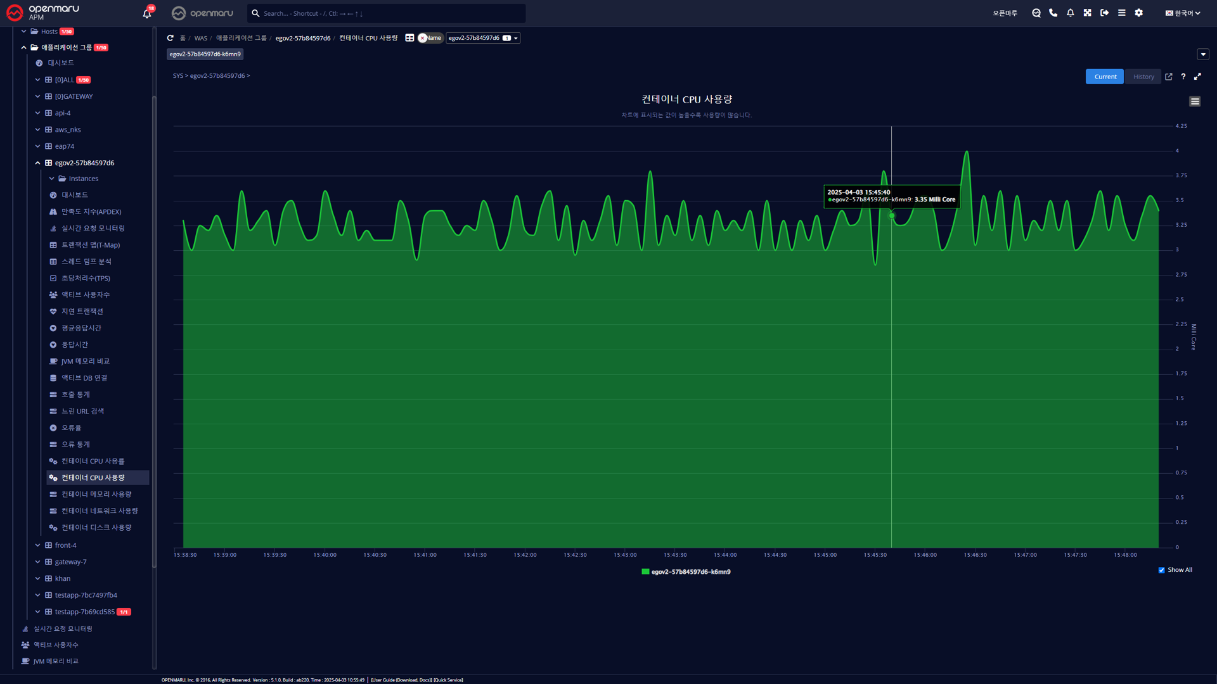Toggle the Name switch in breadcrumb bar
Image resolution: width=1217 pixels, height=684 pixels.
pyautogui.click(x=430, y=38)
